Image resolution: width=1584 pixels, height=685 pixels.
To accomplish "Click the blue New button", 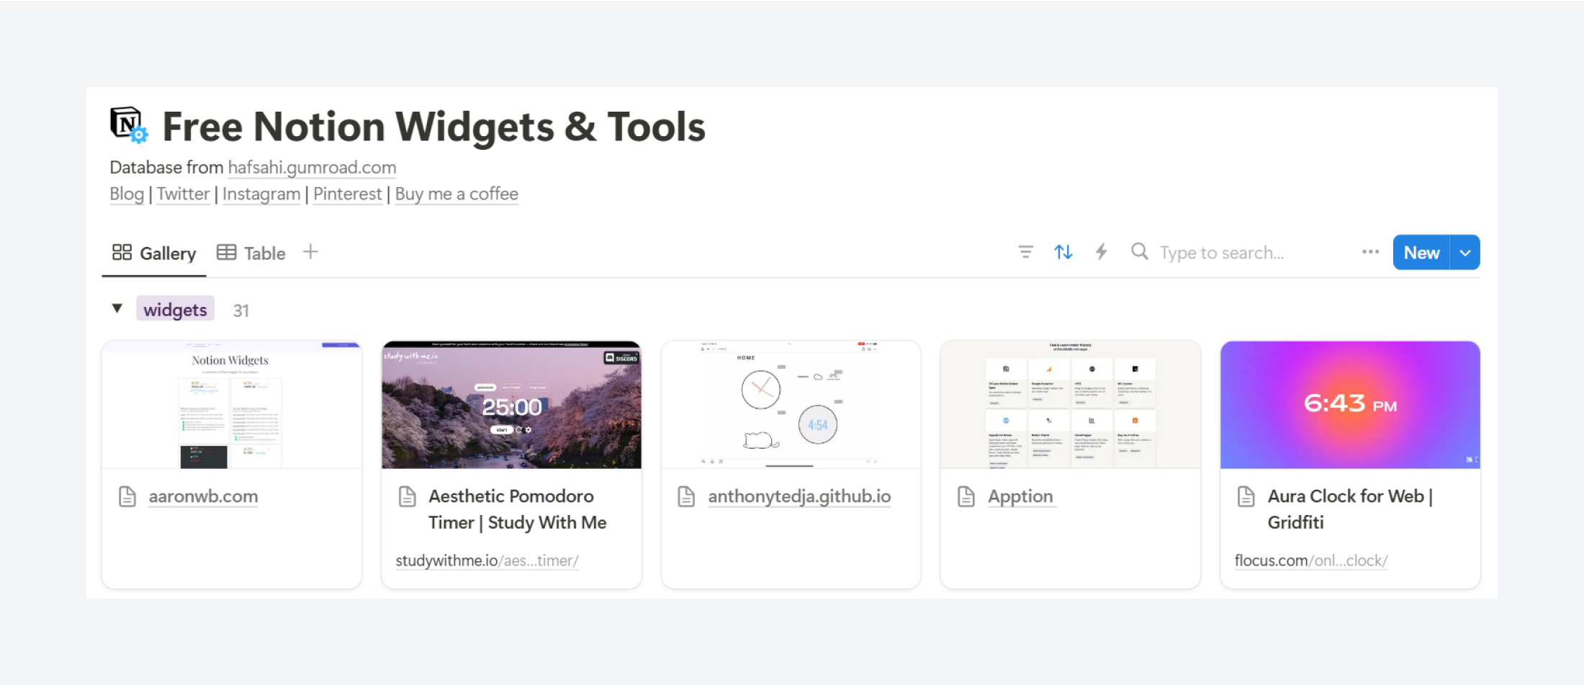I will [x=1421, y=253].
